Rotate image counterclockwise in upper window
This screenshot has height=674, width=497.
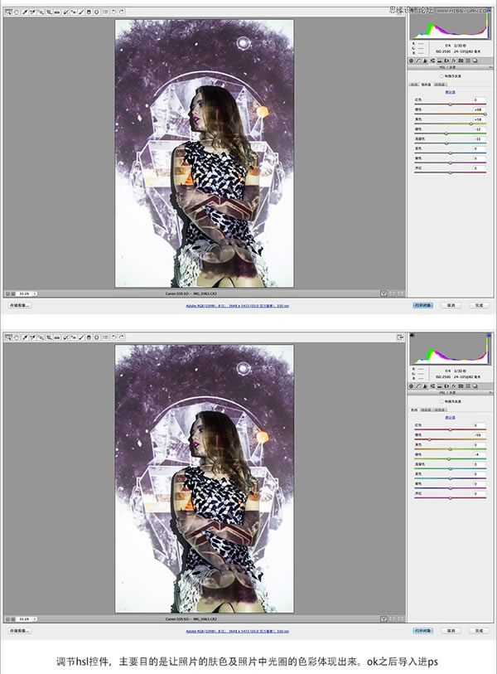(113, 12)
